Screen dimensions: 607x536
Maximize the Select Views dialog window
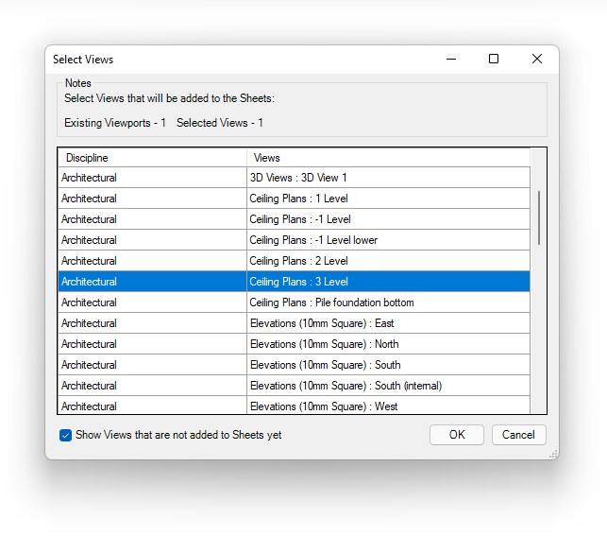(493, 59)
